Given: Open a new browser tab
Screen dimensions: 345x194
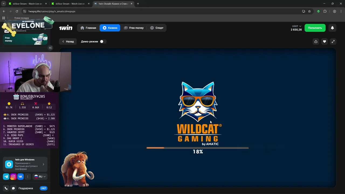Looking at the screenshot, I should (x=138, y=4).
